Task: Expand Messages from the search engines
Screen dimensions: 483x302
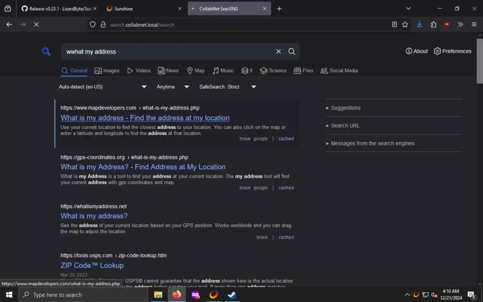Action: [370, 143]
